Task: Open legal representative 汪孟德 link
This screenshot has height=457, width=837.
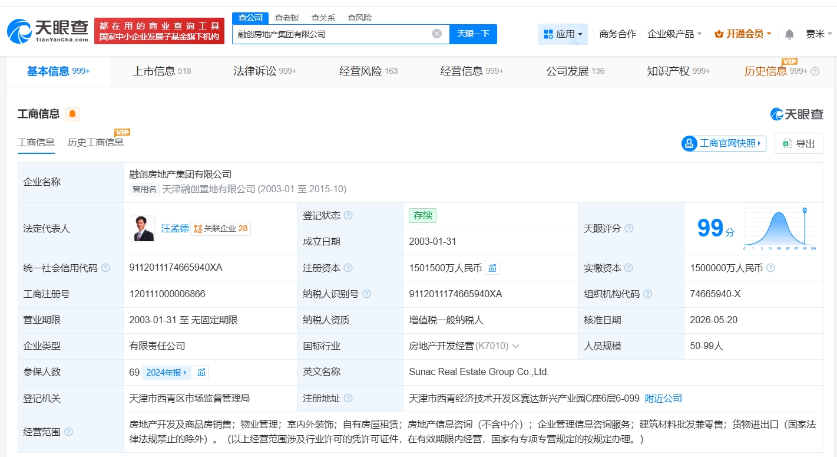Action: click(175, 228)
